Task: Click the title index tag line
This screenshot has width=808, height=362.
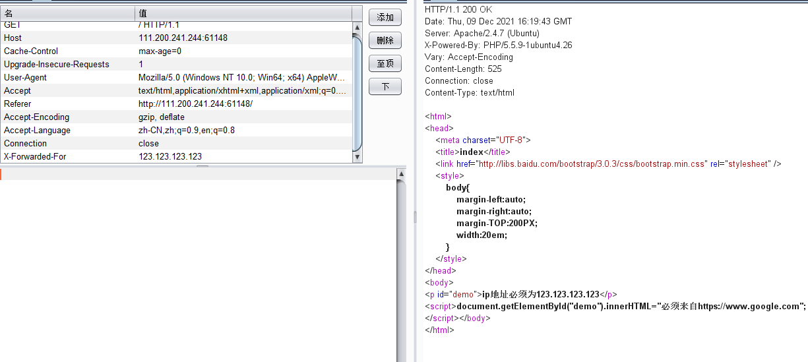Action: 472,152
